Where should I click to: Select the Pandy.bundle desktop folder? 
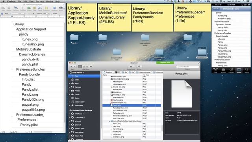[159, 52]
